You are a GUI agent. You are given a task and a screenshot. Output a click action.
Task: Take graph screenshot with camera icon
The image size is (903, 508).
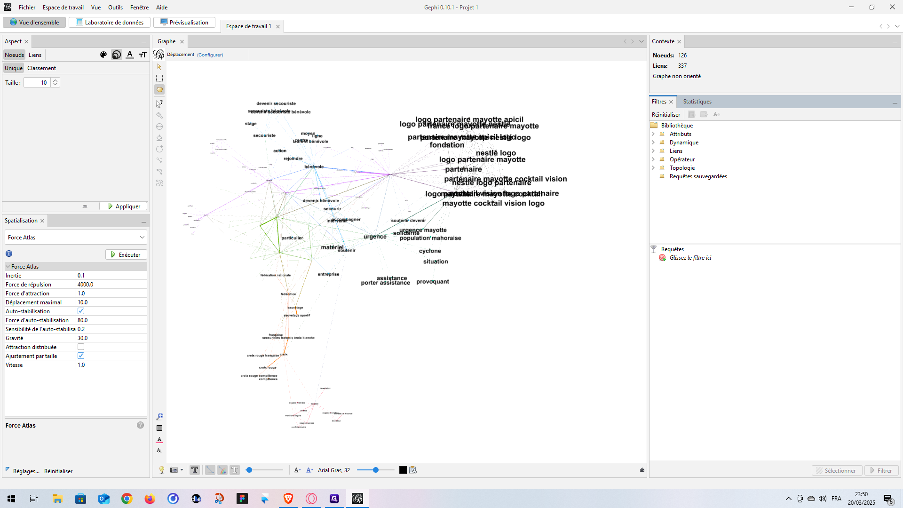(174, 470)
